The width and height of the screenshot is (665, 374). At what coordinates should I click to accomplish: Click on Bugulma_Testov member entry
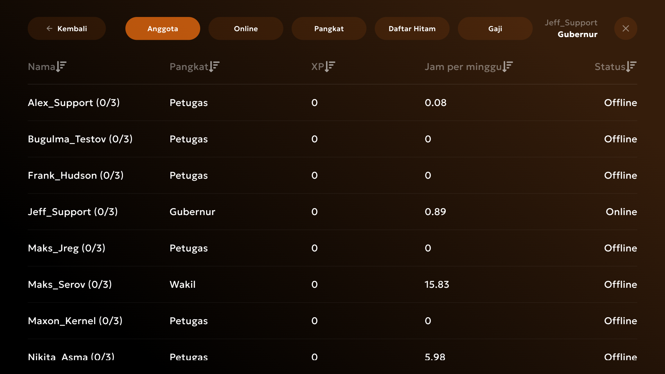click(x=80, y=139)
